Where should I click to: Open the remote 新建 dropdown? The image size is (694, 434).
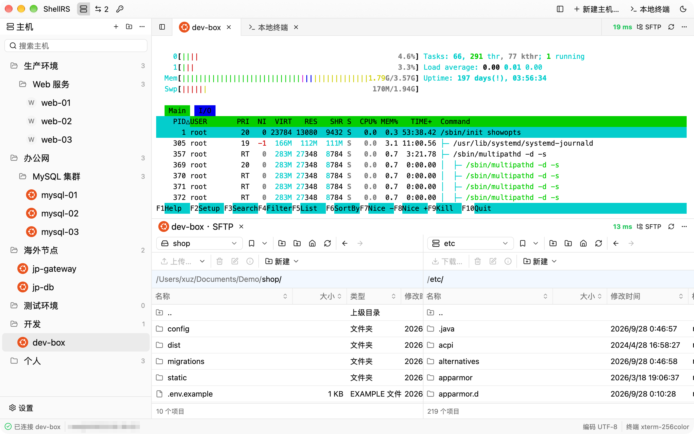pyautogui.click(x=540, y=261)
